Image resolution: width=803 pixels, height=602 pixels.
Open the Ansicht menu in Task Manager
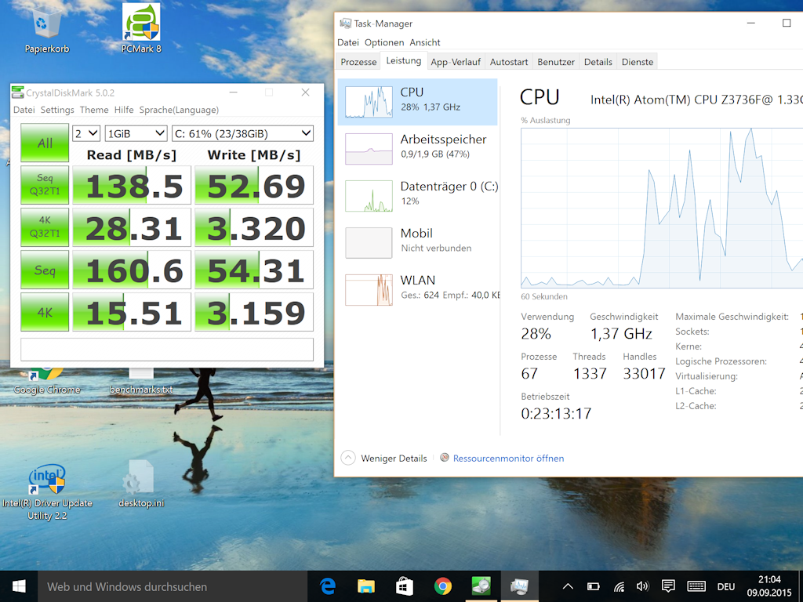424,42
